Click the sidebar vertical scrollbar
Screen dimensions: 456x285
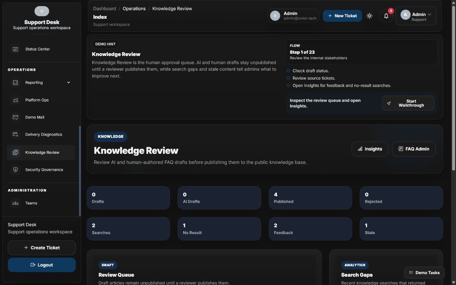coord(80,171)
